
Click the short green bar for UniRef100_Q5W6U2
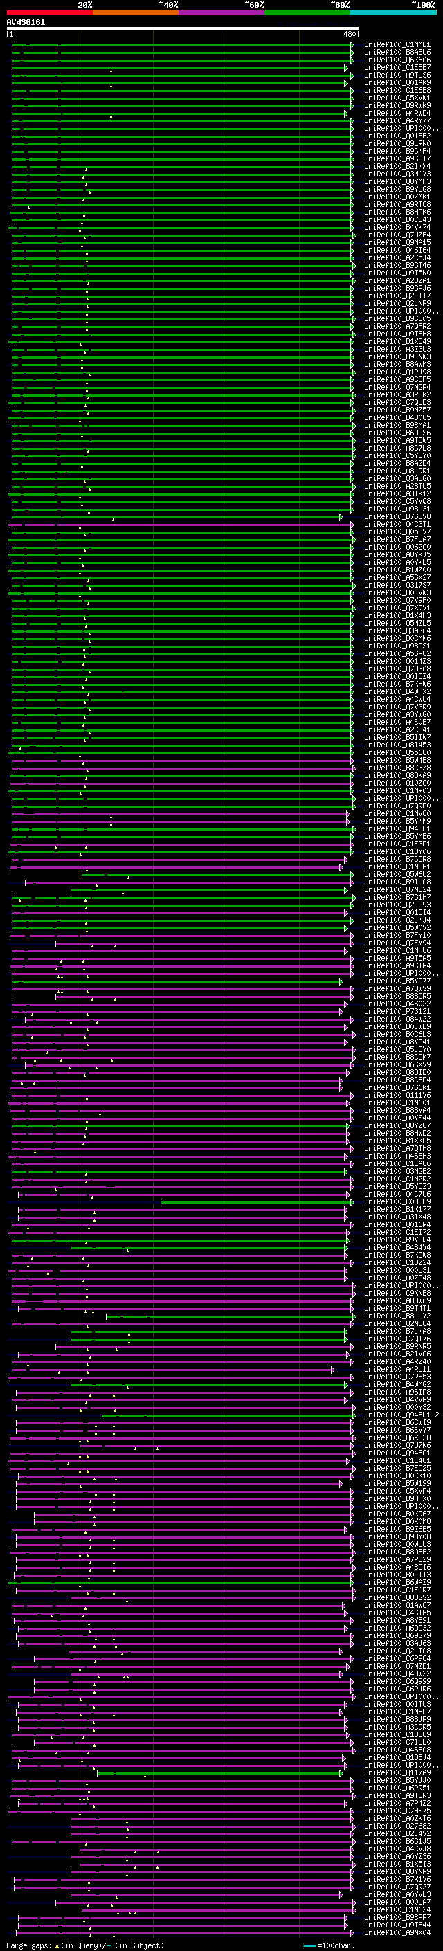point(218,875)
